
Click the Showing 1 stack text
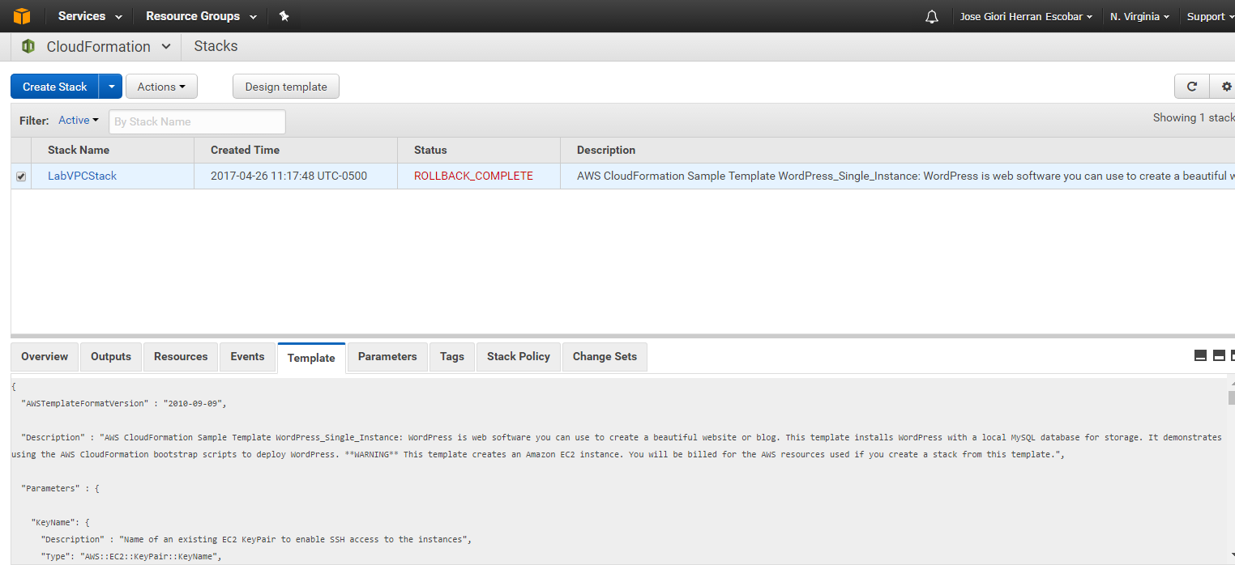[1194, 117]
